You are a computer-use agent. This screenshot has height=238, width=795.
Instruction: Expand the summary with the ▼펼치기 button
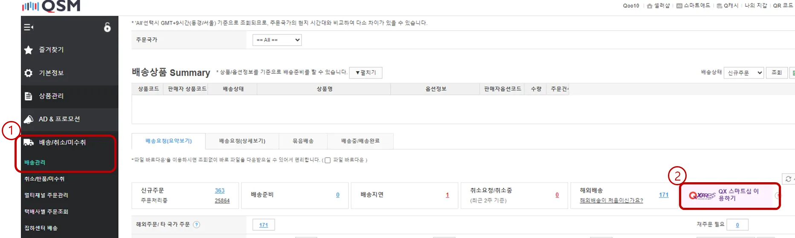click(366, 73)
